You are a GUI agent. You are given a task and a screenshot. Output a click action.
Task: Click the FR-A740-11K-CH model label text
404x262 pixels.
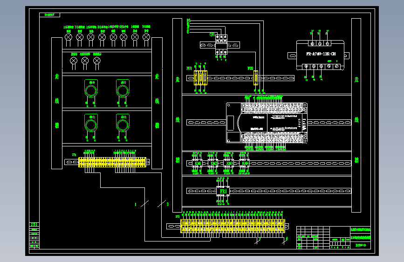(x=321, y=54)
